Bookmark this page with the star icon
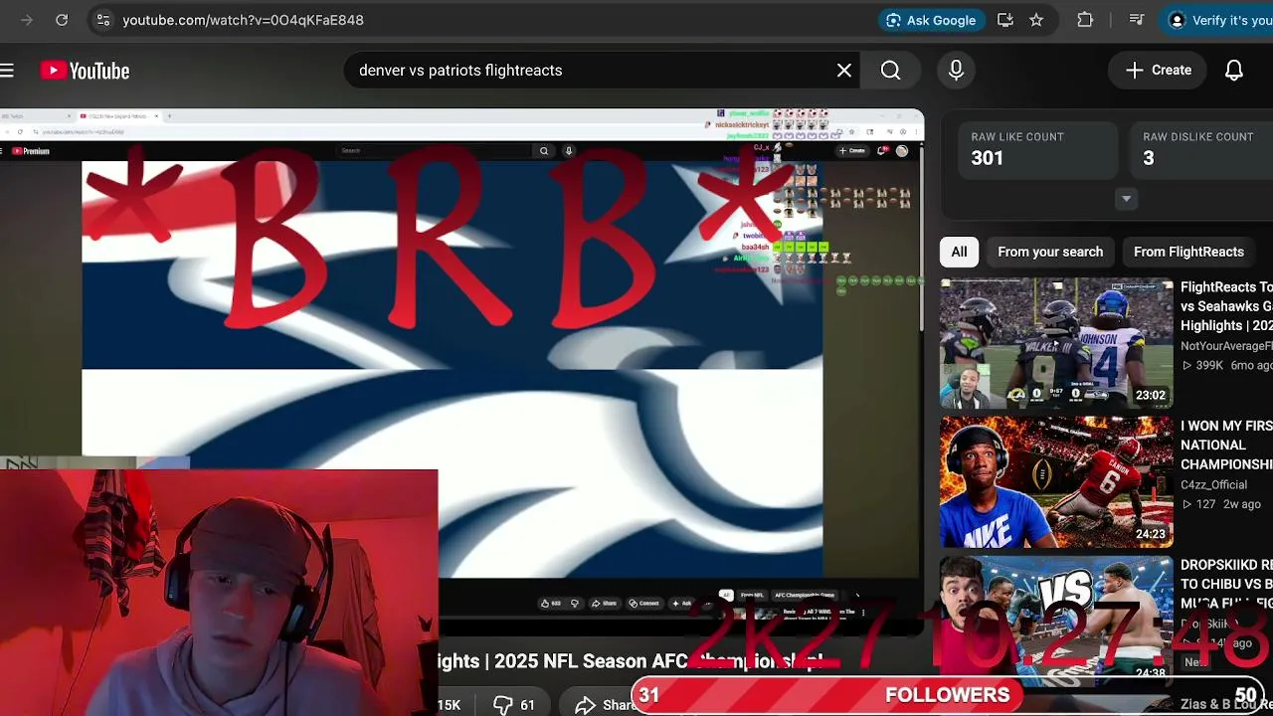The image size is (1273, 716). coord(1036,20)
